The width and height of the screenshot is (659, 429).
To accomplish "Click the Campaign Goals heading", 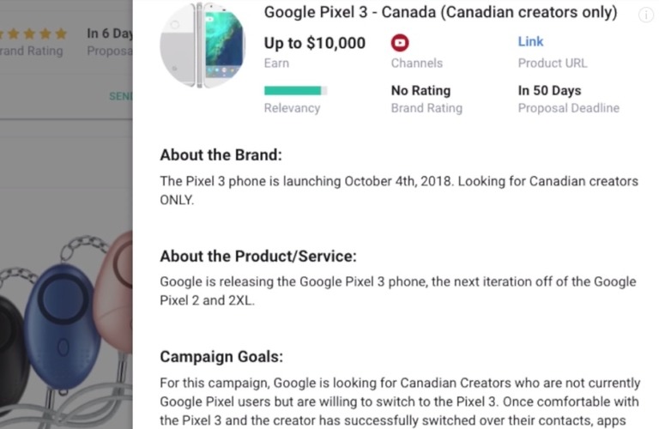I will (x=221, y=356).
